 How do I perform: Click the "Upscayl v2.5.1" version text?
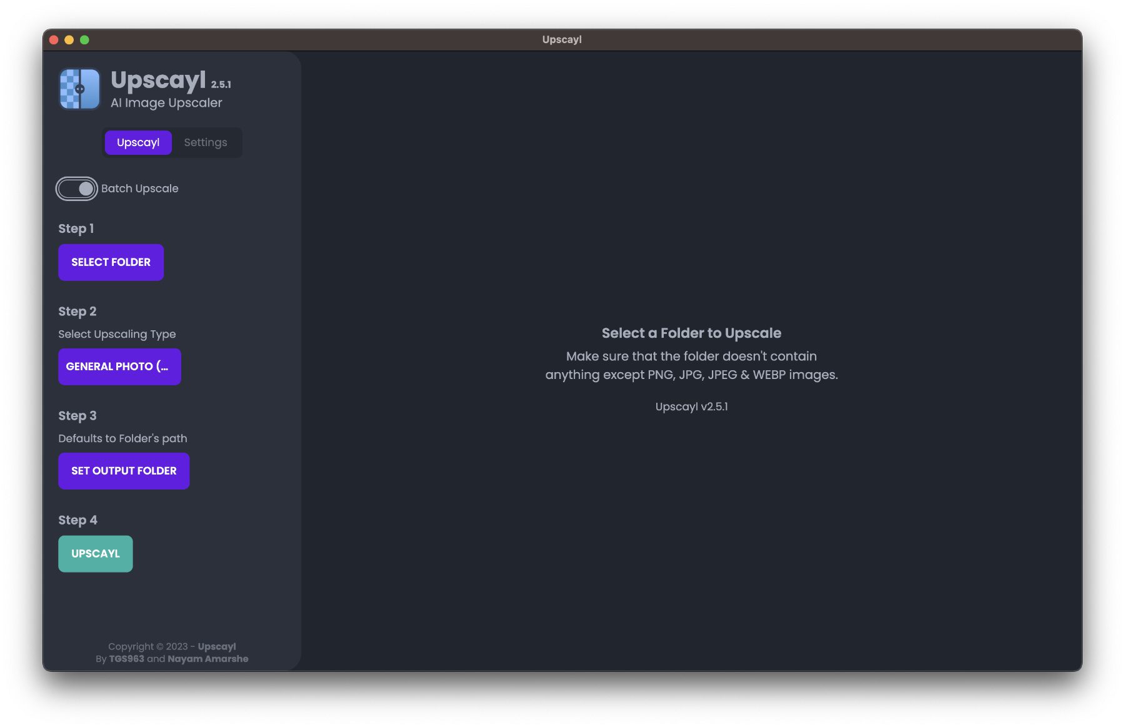(691, 406)
